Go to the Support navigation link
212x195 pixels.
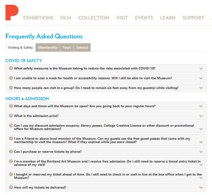coord(193,18)
